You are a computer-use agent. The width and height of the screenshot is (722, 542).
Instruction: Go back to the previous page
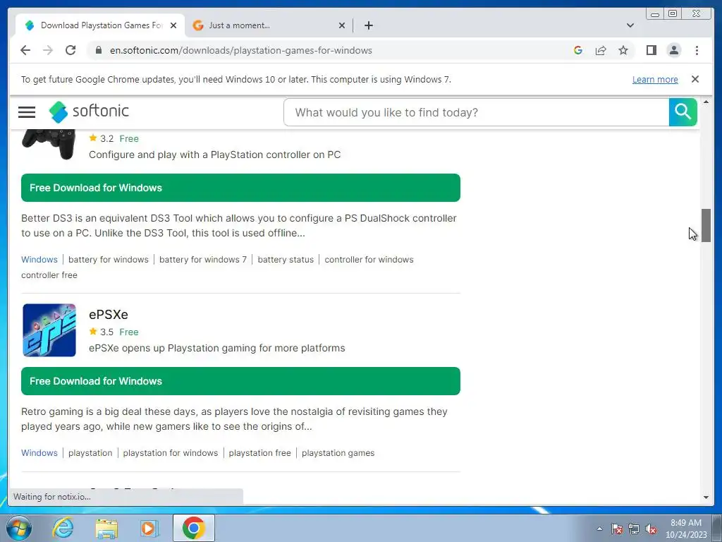(x=25, y=50)
